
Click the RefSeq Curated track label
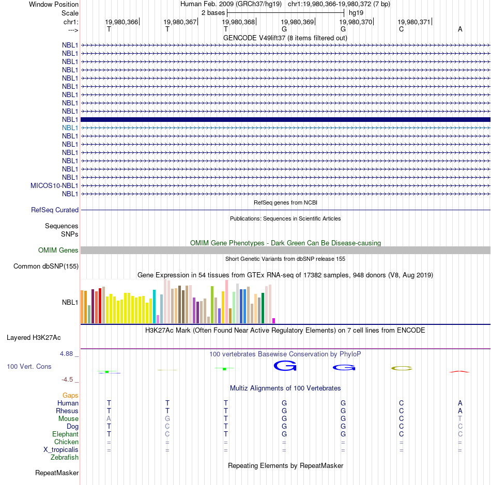(x=54, y=210)
